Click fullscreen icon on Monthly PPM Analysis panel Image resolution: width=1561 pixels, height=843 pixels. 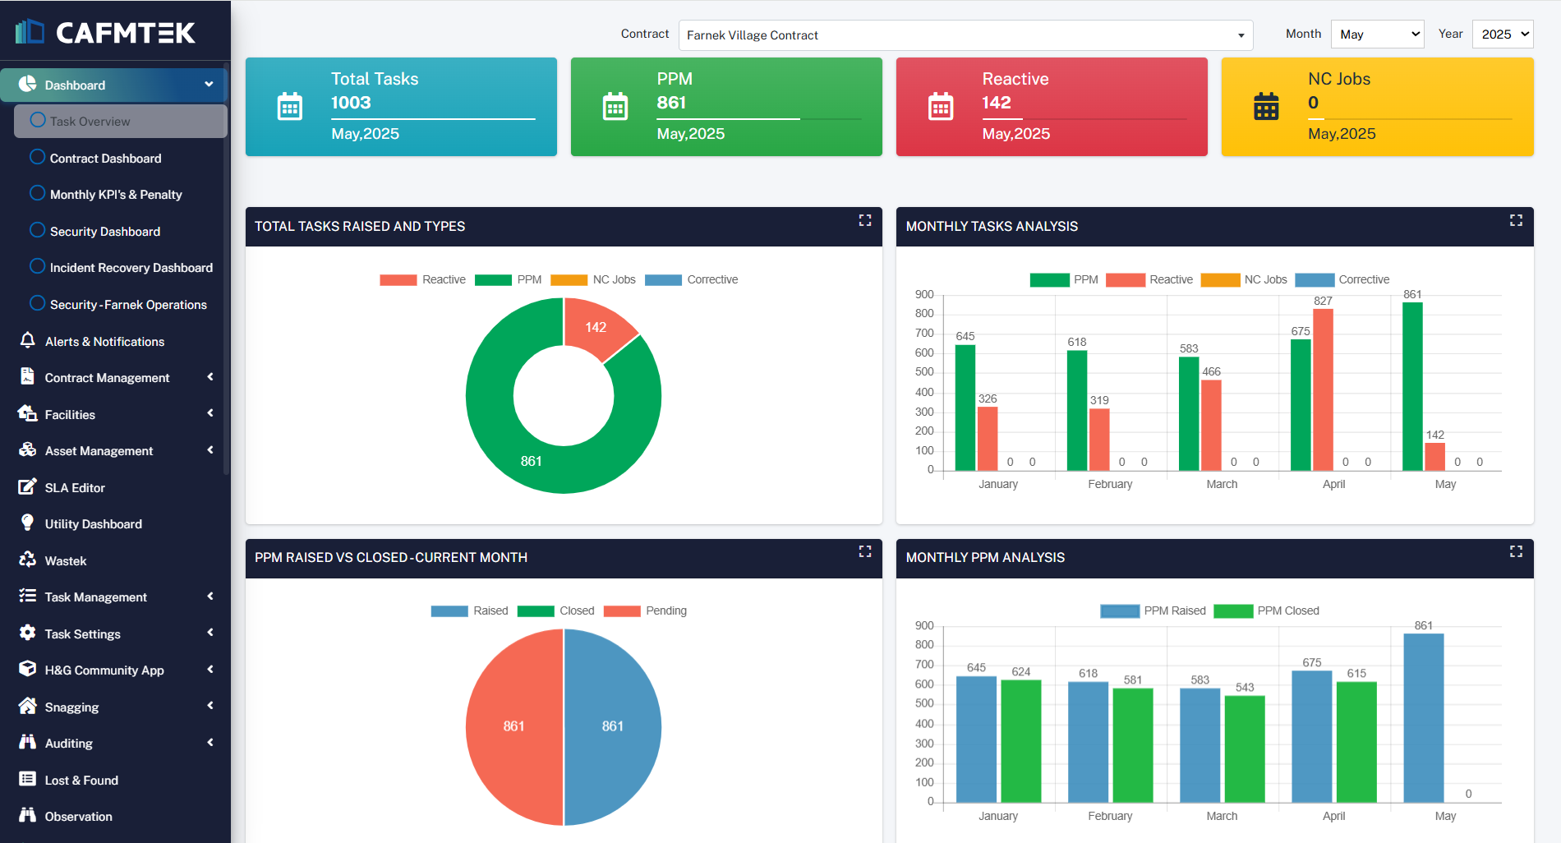click(1516, 551)
